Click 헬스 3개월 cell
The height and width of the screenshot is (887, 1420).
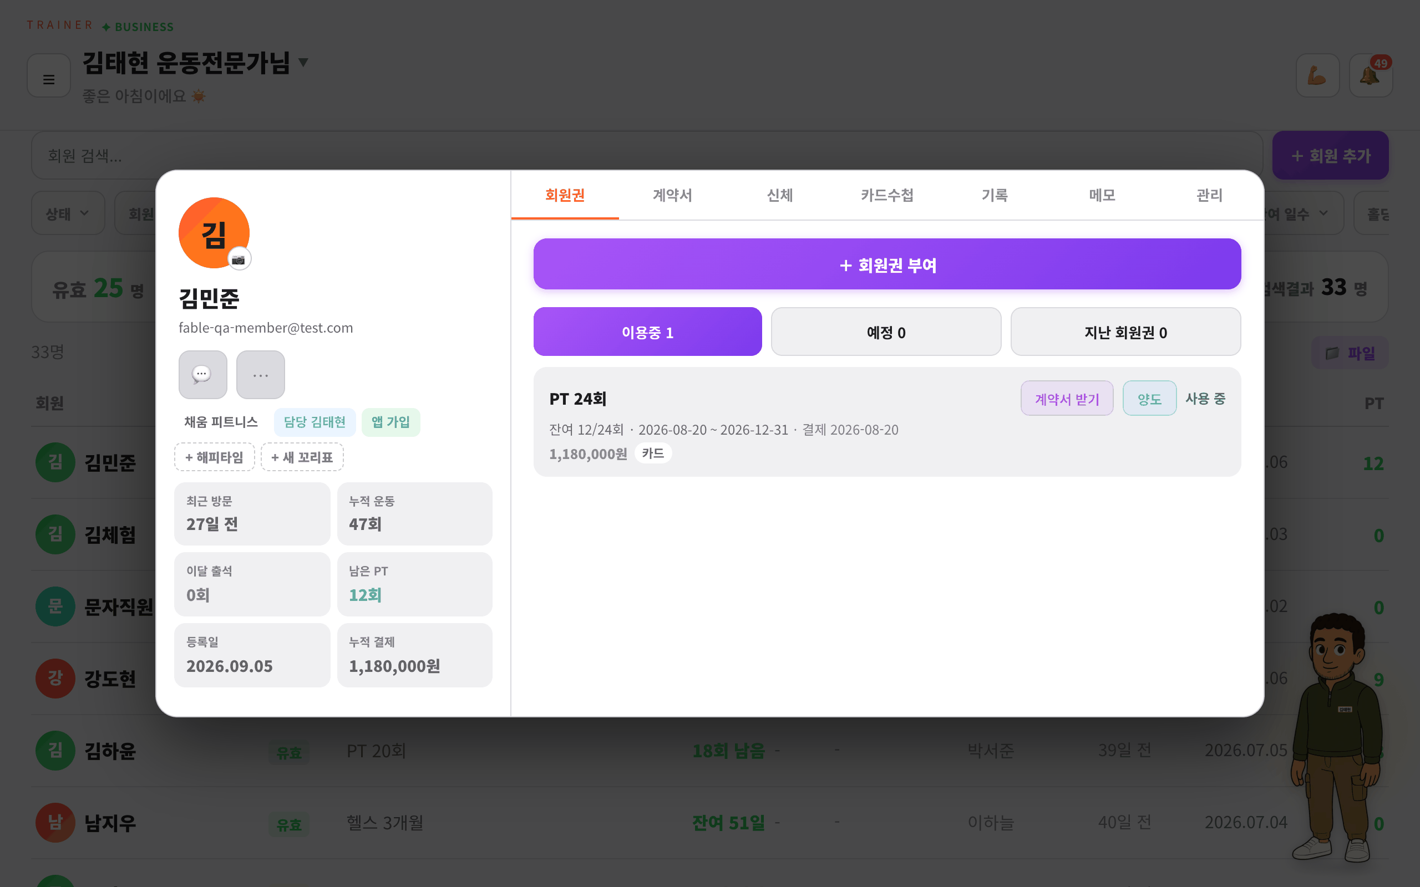[x=385, y=823]
